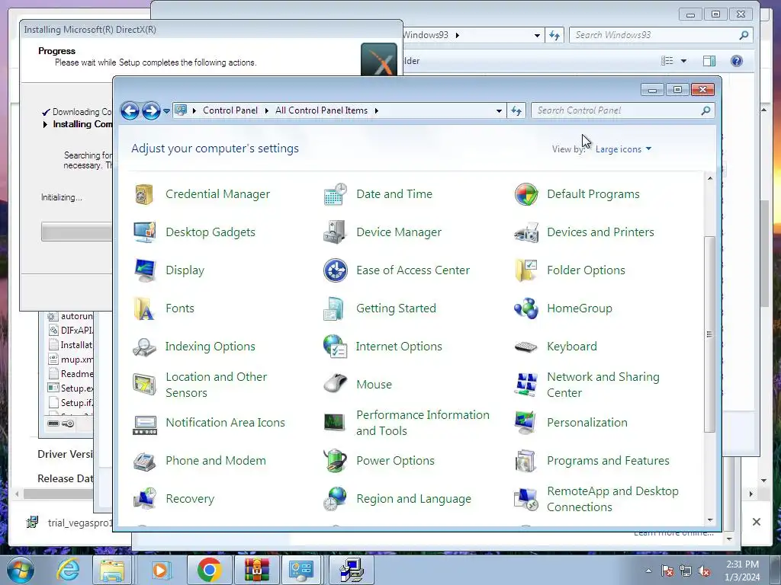Refresh the Windows93 Explorer address bar
The width and height of the screenshot is (781, 585).
tap(554, 35)
